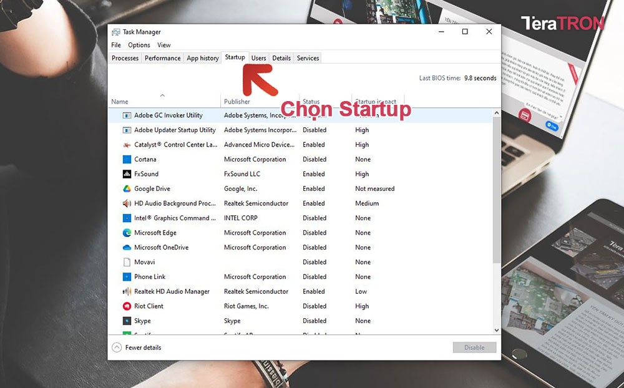
Task: Open the File menu
Action: [x=116, y=45]
